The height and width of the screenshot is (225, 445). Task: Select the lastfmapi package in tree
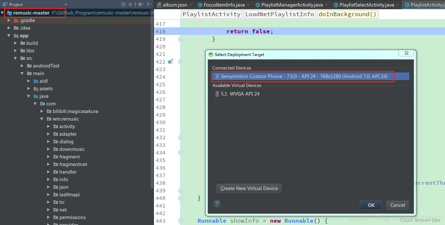[69, 195]
